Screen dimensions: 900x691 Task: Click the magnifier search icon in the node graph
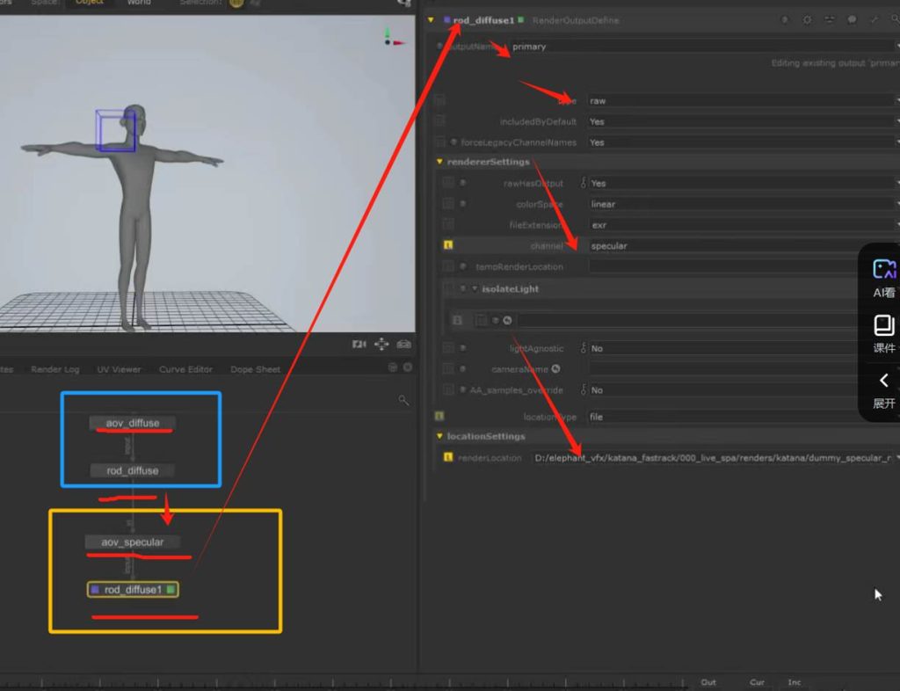tap(403, 400)
